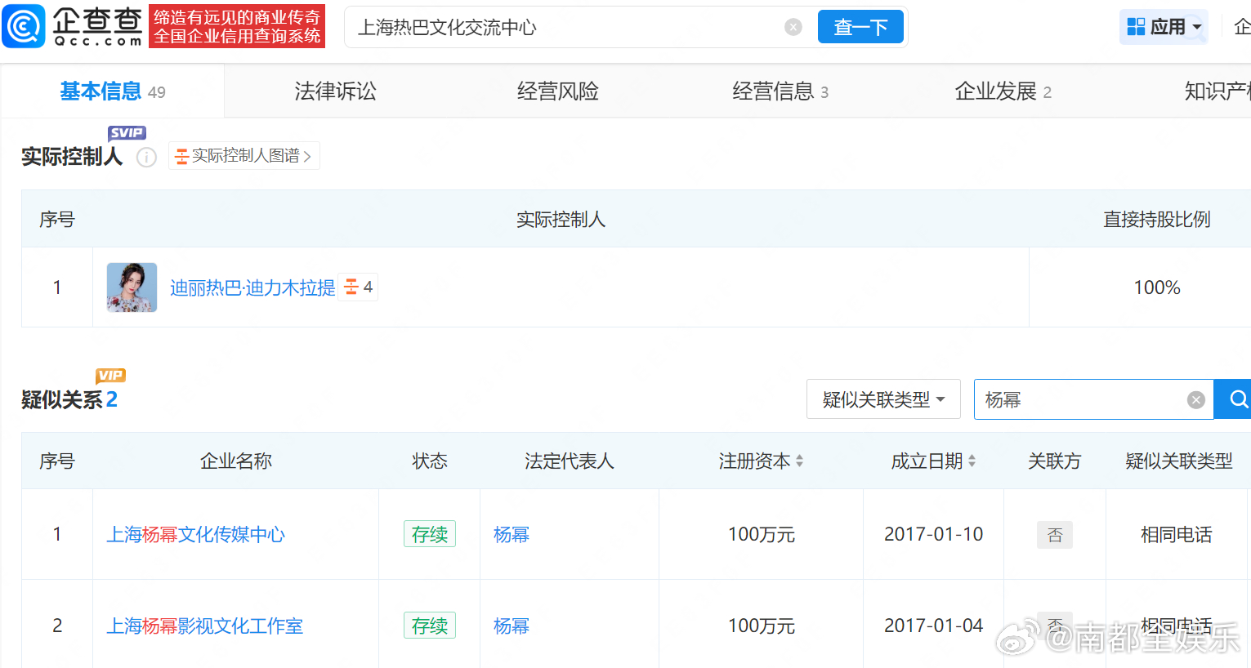Click the 直接持股比例 column header
The height and width of the screenshot is (668, 1251).
pos(1157,220)
